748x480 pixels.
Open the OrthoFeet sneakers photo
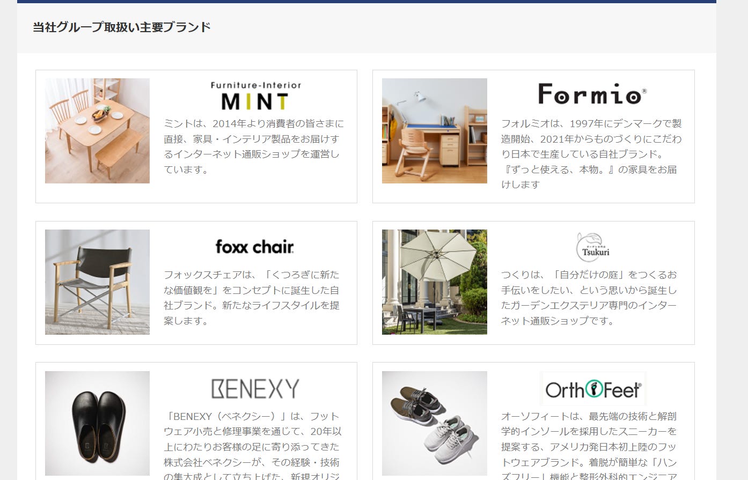click(435, 424)
